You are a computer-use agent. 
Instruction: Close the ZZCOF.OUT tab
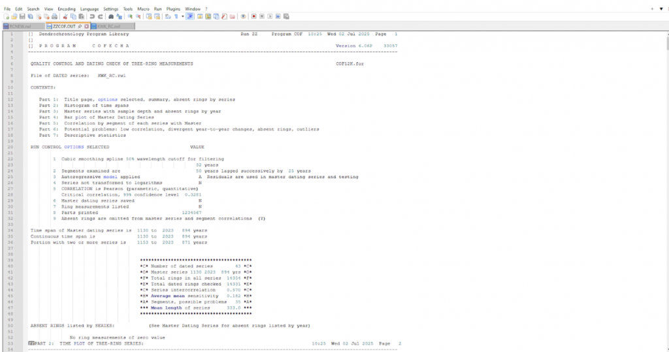[x=86, y=25]
